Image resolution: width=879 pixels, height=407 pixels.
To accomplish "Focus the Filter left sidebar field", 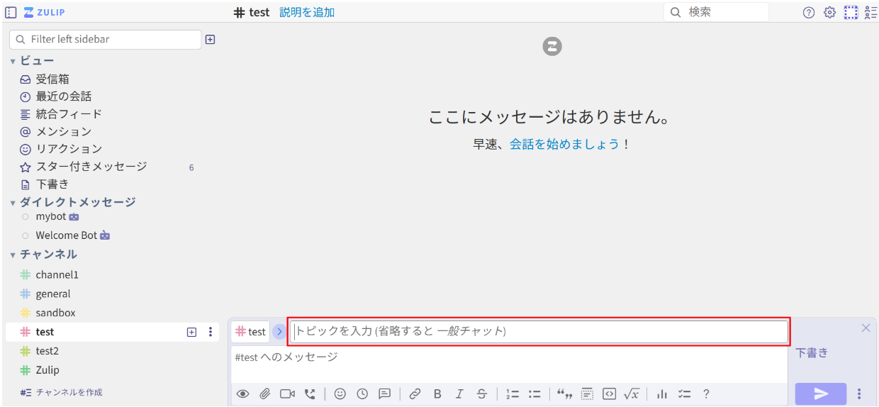I will coord(106,40).
